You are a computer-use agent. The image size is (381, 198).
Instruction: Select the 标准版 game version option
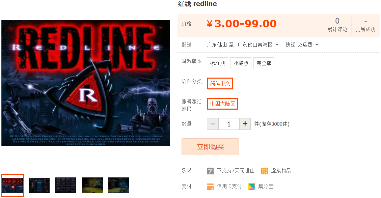217,63
